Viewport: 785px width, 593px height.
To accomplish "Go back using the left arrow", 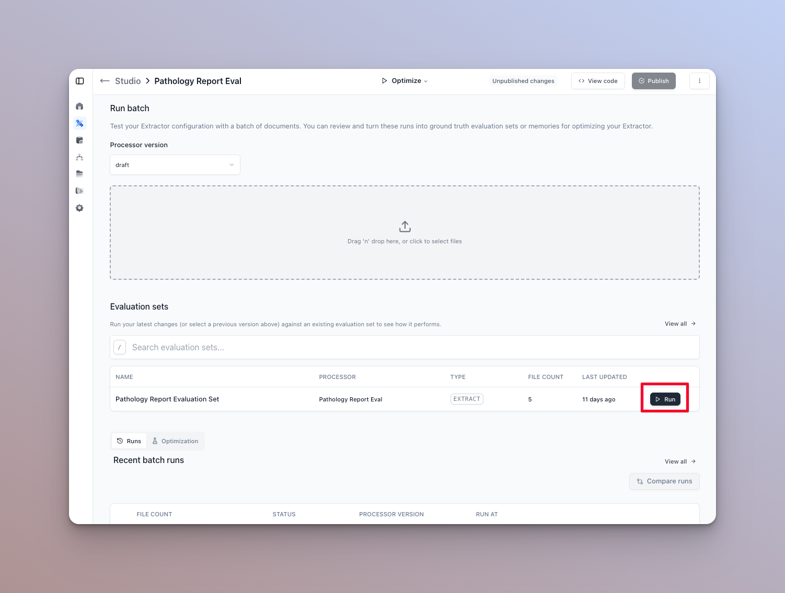I will 105,81.
